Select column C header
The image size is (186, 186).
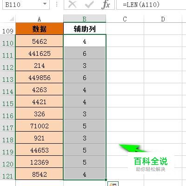125,19
